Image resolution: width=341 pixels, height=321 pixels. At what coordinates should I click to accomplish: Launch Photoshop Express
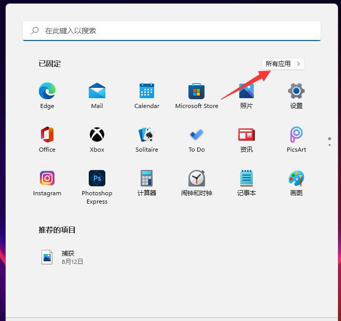(x=97, y=179)
